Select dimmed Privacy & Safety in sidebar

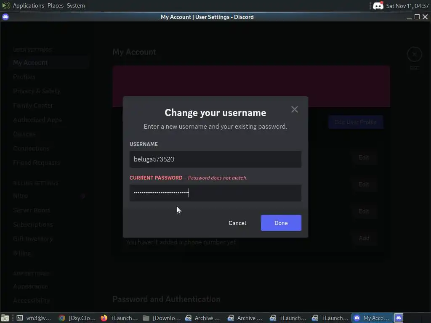(48, 91)
